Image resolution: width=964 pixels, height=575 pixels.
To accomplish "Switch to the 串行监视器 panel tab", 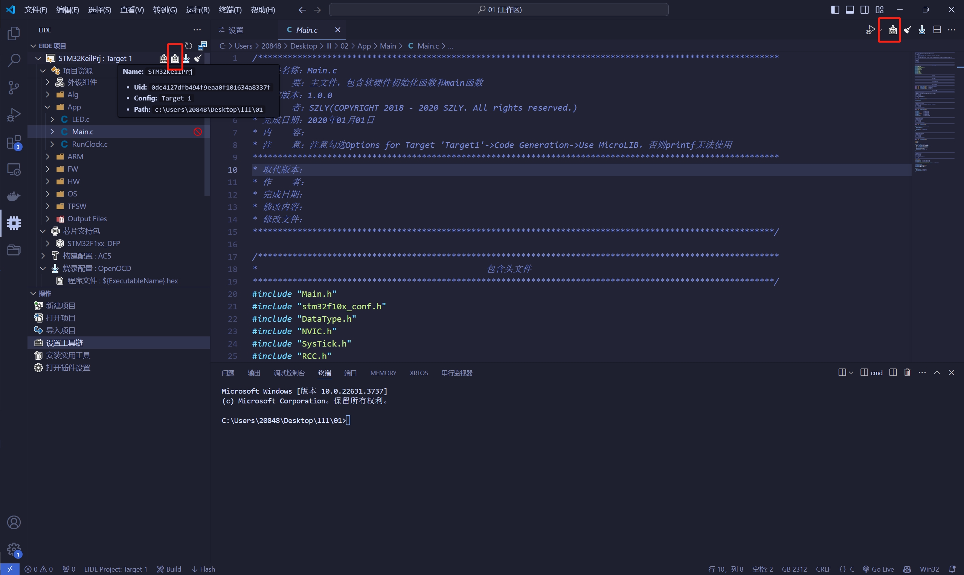I will (457, 373).
